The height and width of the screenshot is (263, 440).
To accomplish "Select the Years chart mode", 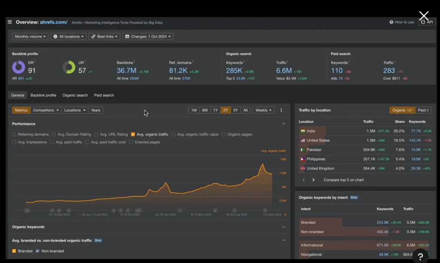I will pos(95,110).
